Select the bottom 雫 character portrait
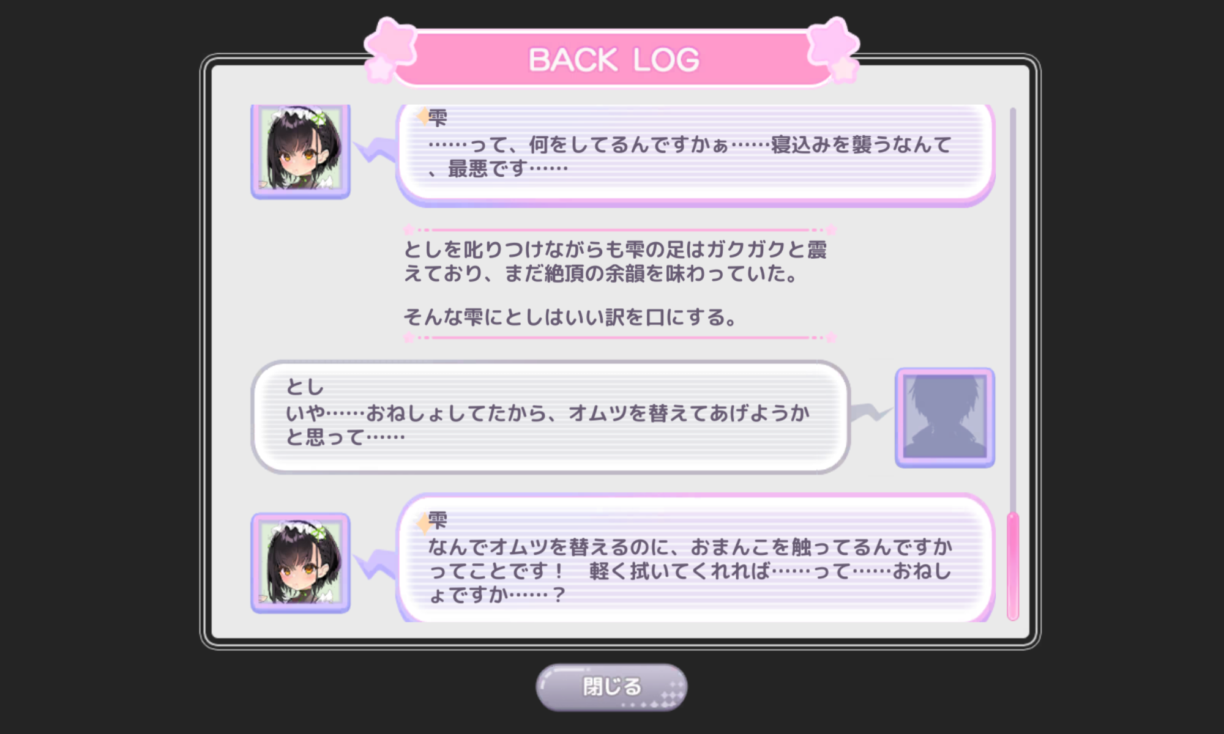Image resolution: width=1224 pixels, height=734 pixels. pyautogui.click(x=300, y=563)
